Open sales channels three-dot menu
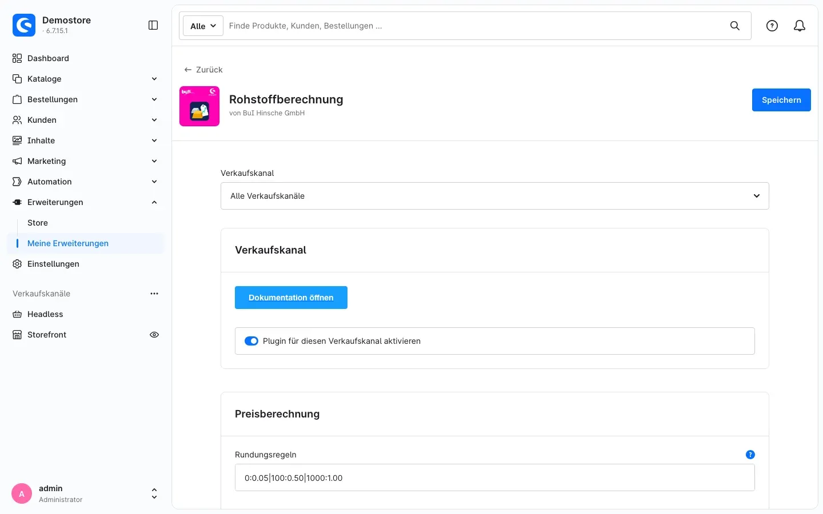The width and height of the screenshot is (823, 514). click(154, 294)
